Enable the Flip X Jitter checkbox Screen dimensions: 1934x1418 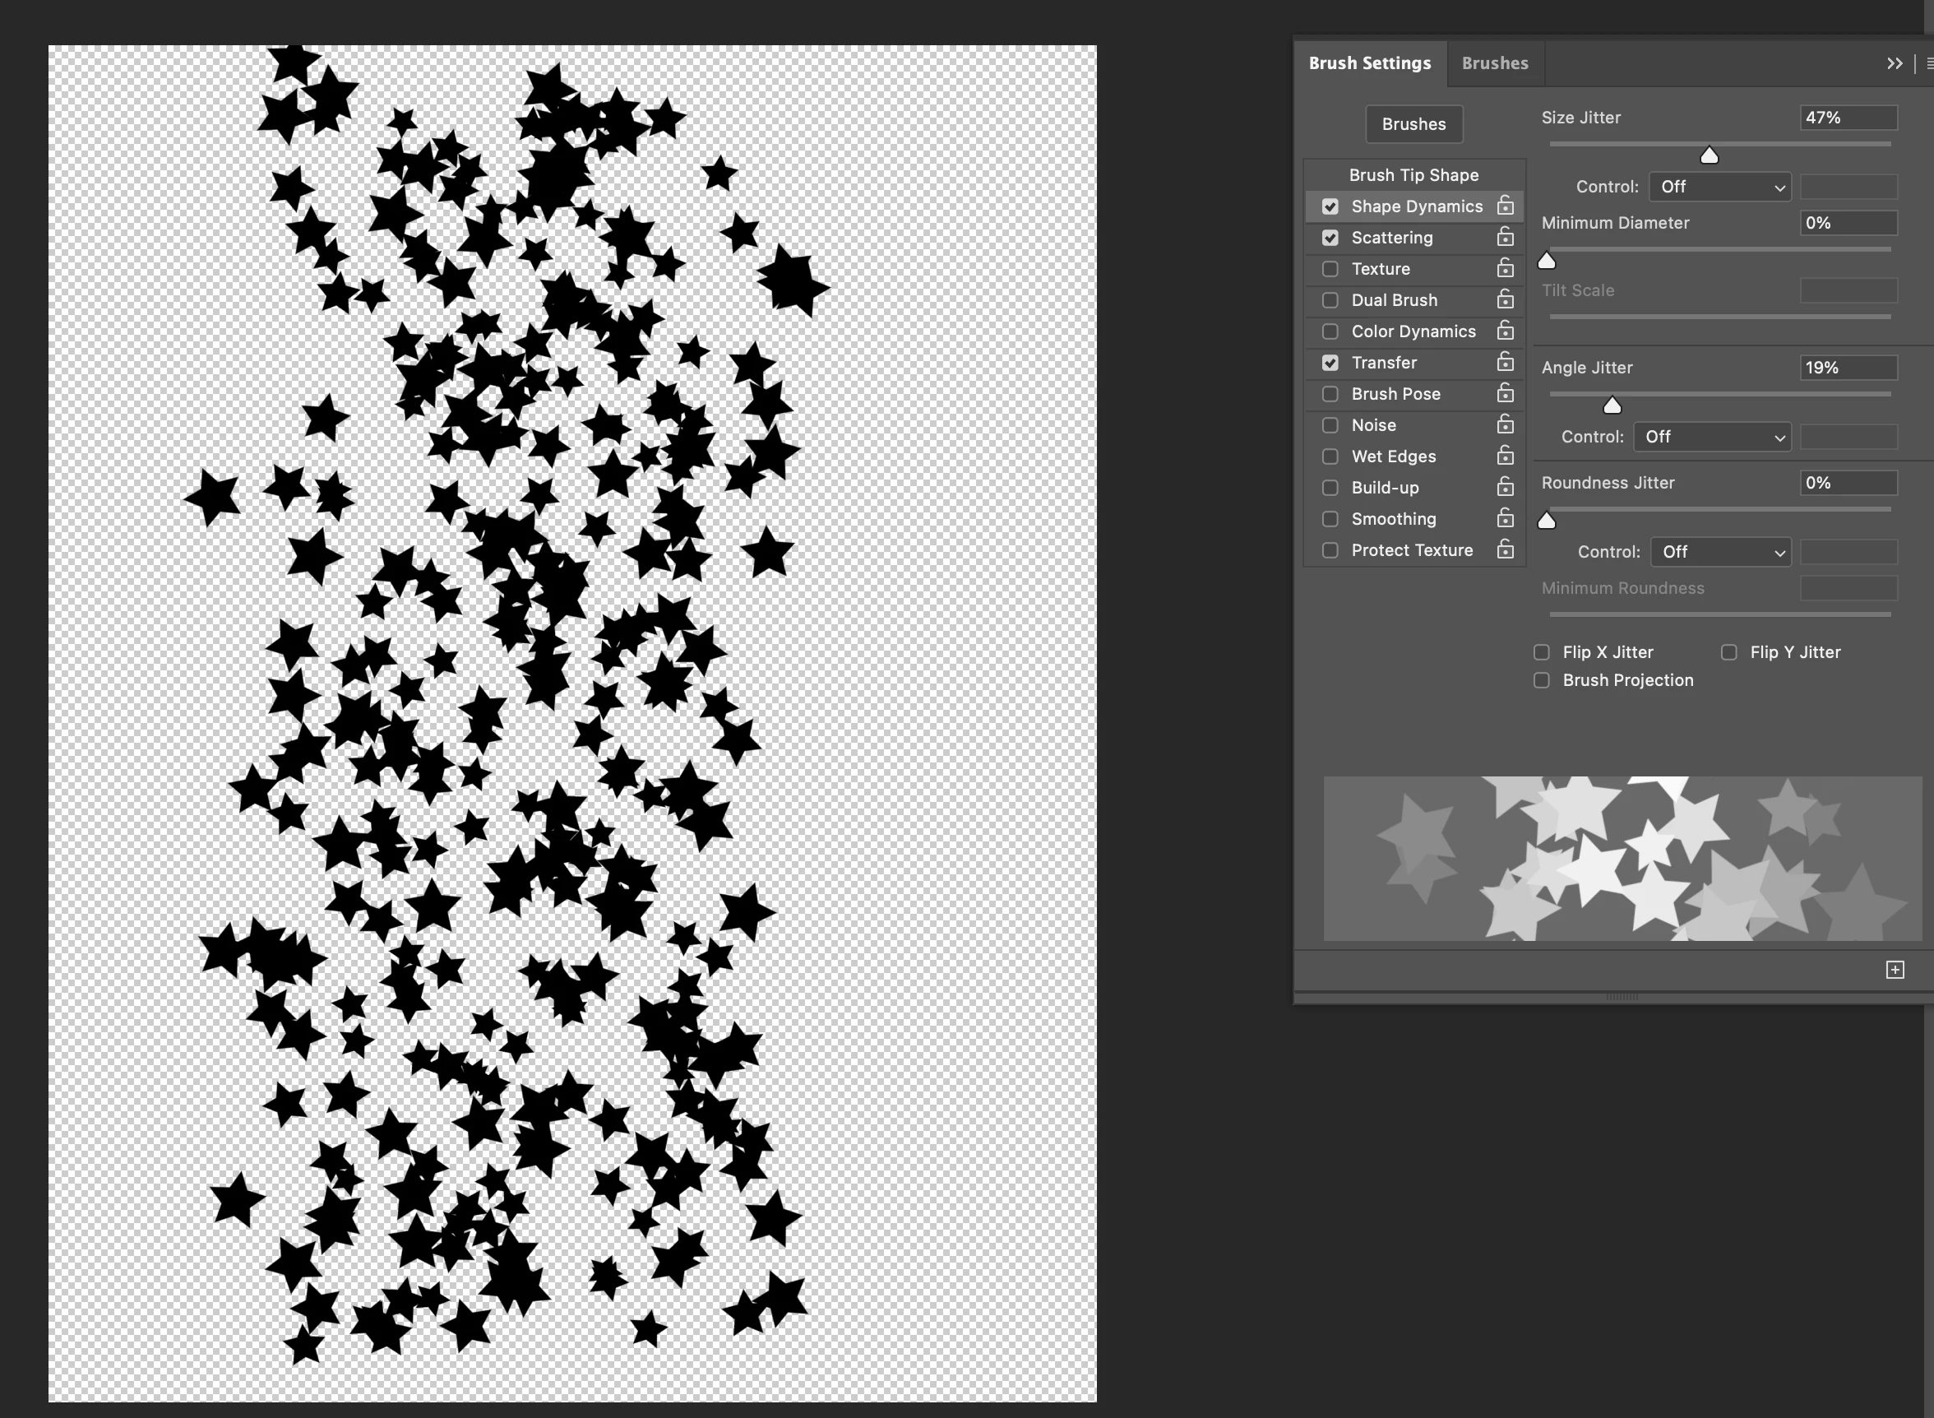(x=1542, y=652)
